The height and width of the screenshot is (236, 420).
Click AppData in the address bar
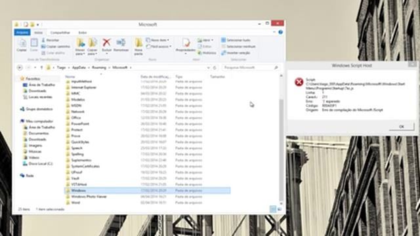pyautogui.click(x=79, y=68)
